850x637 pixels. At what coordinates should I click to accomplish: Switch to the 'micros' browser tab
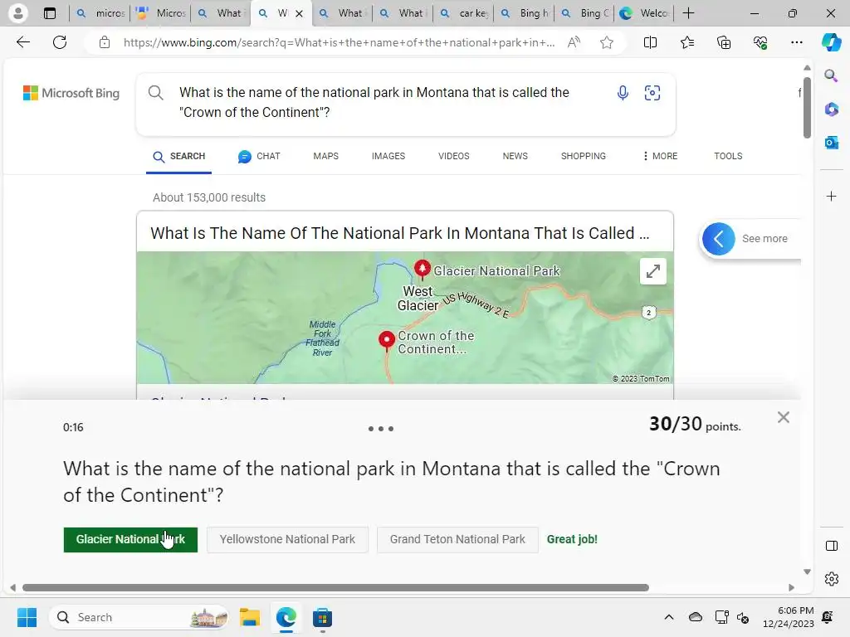pyautogui.click(x=100, y=13)
